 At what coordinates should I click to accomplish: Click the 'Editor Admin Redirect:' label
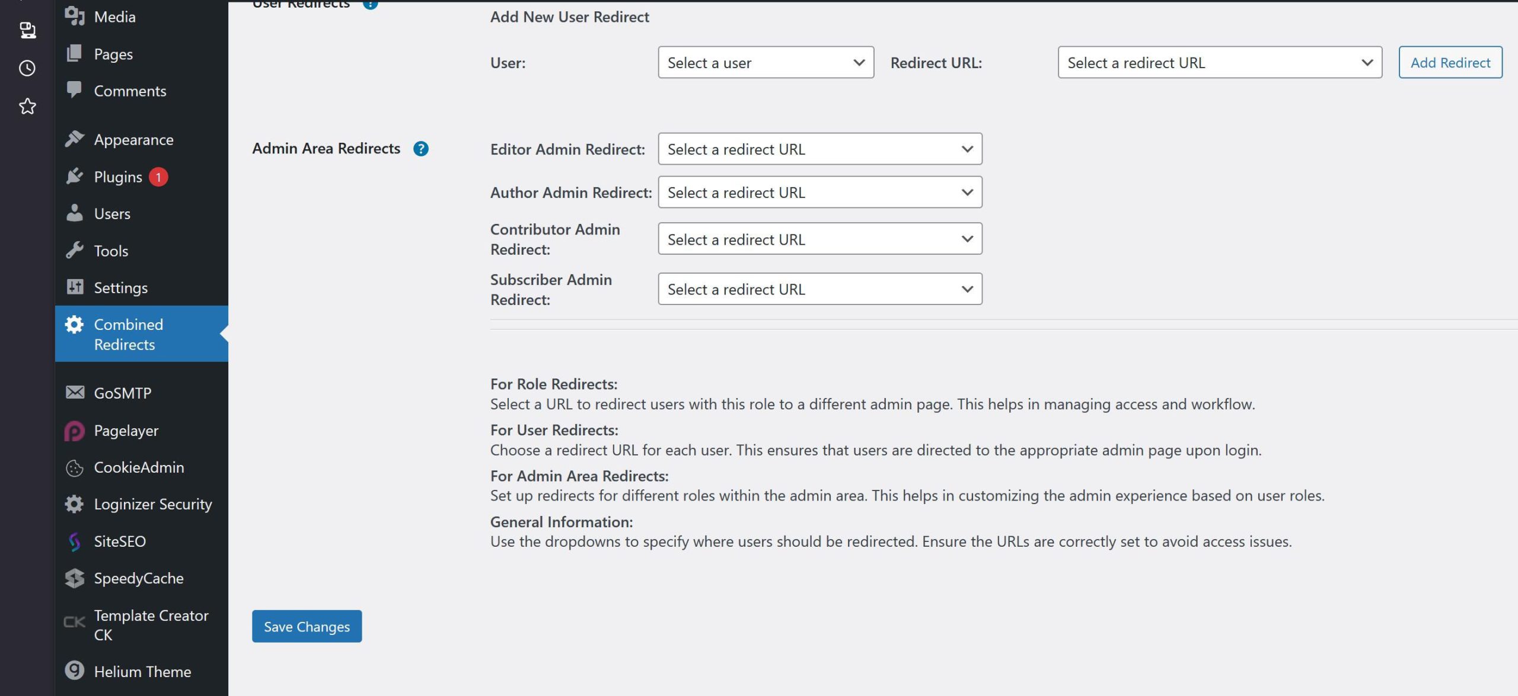(567, 149)
